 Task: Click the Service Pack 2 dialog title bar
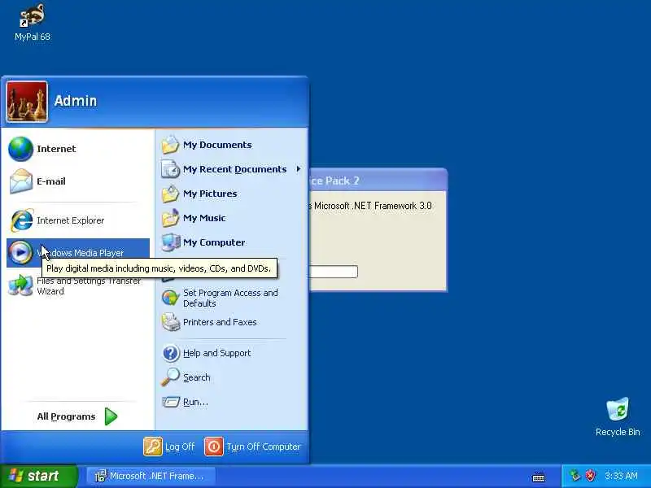[x=378, y=181]
